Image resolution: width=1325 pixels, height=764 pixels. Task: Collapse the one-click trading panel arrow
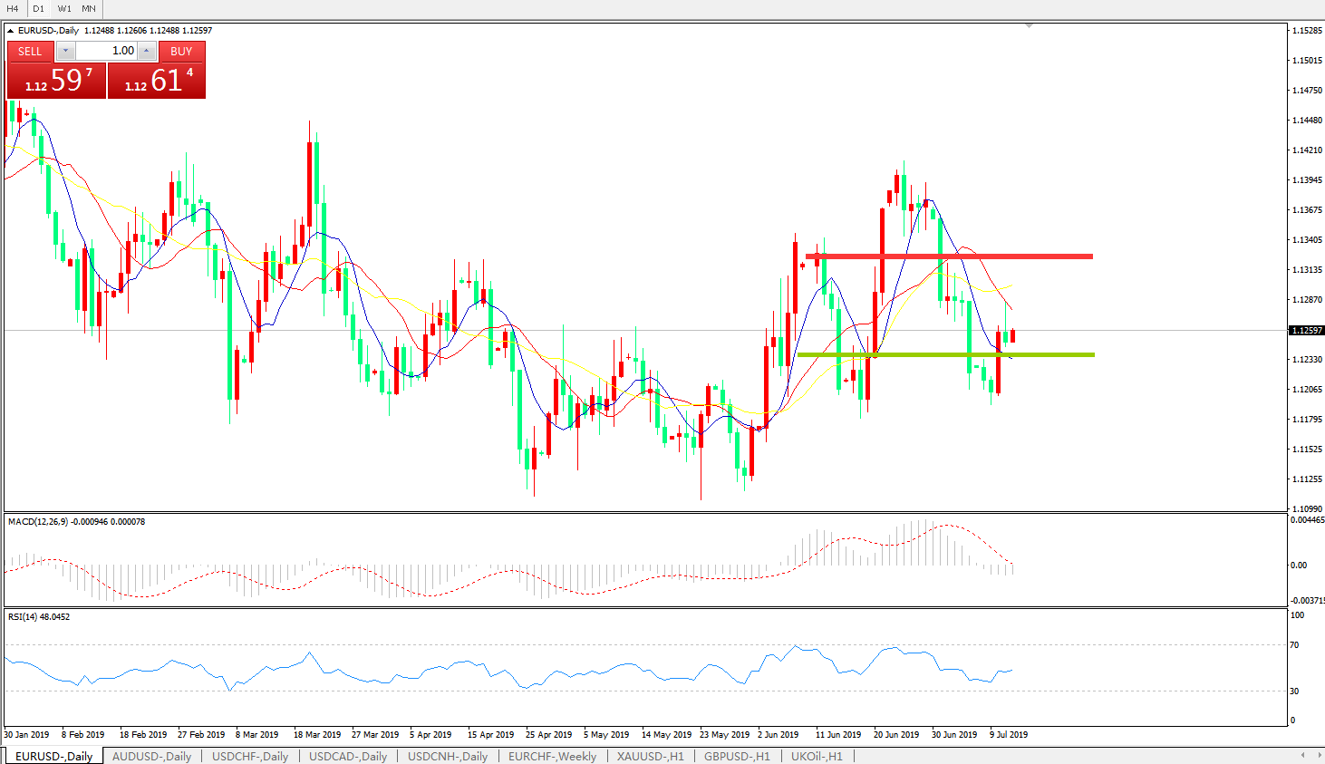pyautogui.click(x=11, y=31)
